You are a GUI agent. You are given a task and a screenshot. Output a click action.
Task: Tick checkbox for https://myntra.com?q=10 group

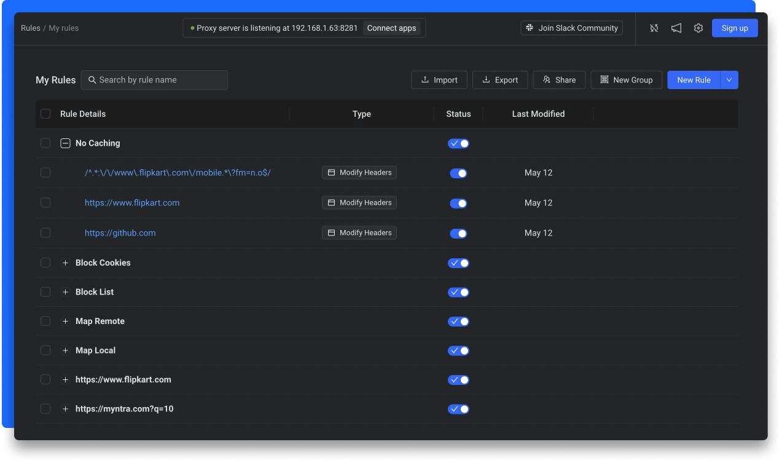[x=45, y=409]
